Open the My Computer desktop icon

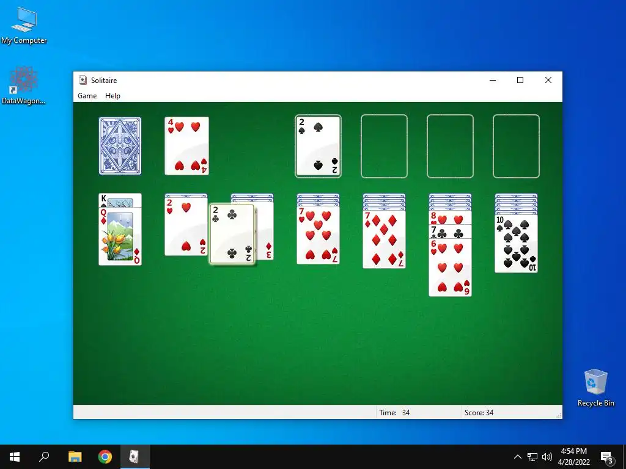24,26
